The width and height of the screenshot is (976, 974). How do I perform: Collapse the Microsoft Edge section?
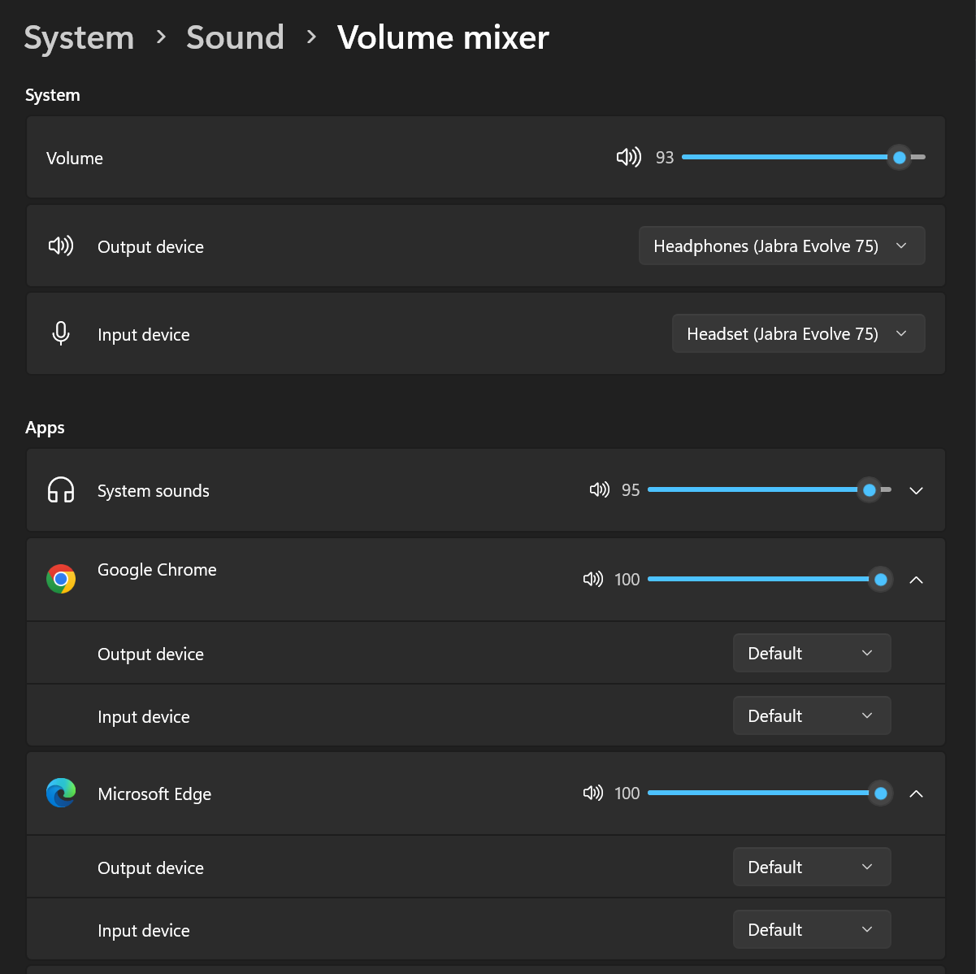916,794
